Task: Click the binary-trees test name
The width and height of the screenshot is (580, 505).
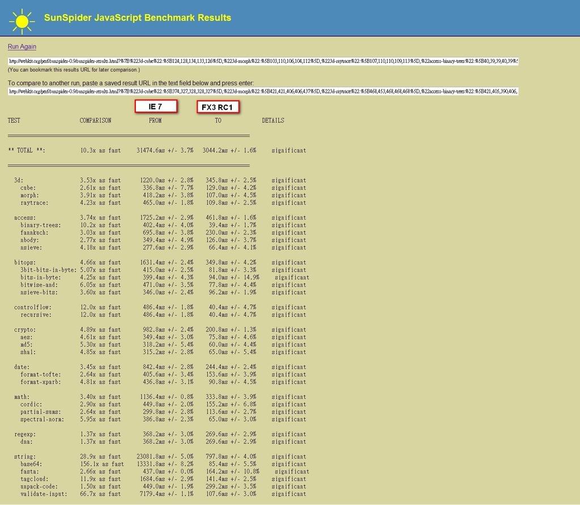Action: tap(41, 225)
